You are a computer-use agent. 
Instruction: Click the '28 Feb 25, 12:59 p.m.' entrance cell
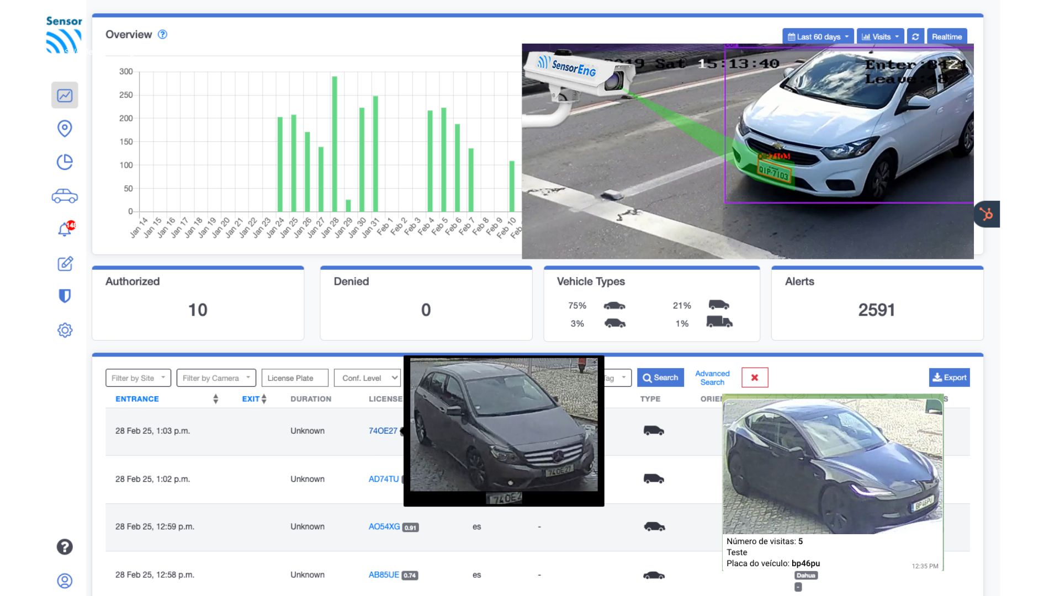(155, 526)
